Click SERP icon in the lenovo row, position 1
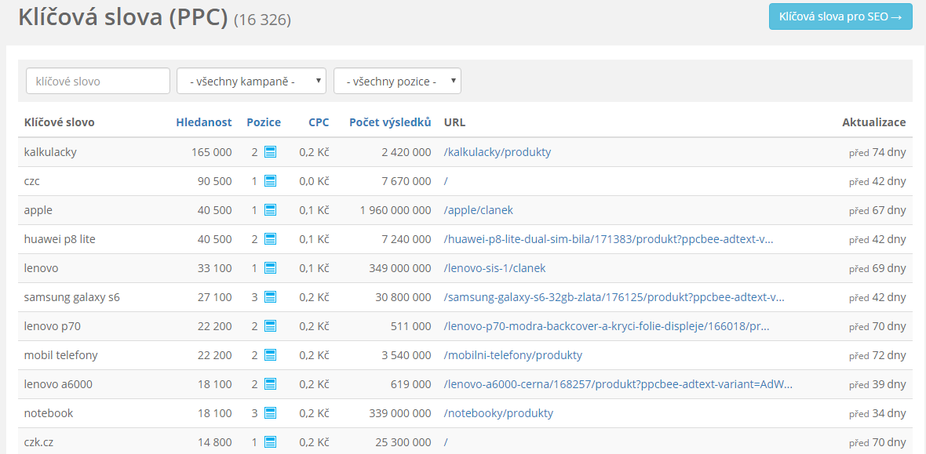The height and width of the screenshot is (454, 926). pos(270,268)
